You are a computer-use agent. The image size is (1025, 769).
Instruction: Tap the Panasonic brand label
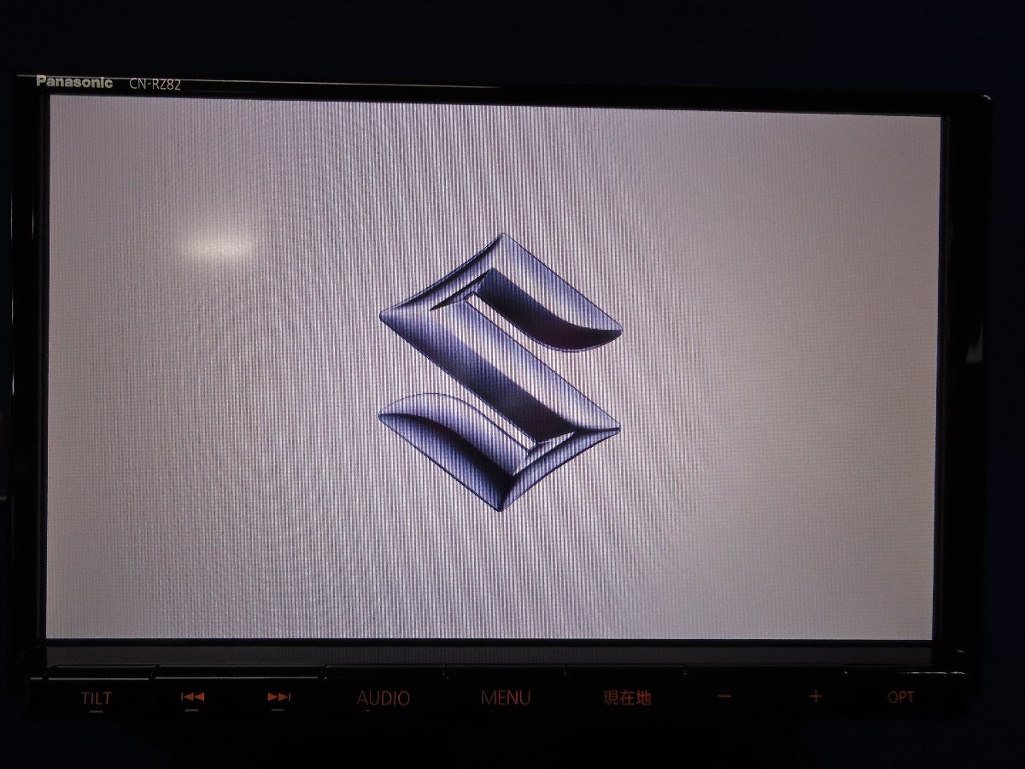pos(74,83)
